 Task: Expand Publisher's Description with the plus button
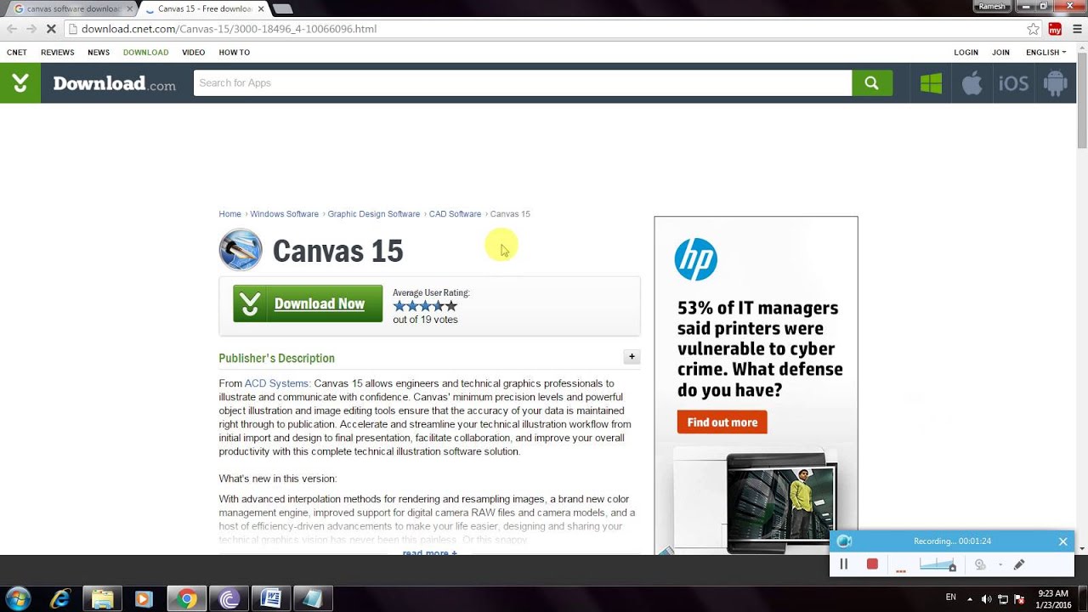(x=632, y=357)
